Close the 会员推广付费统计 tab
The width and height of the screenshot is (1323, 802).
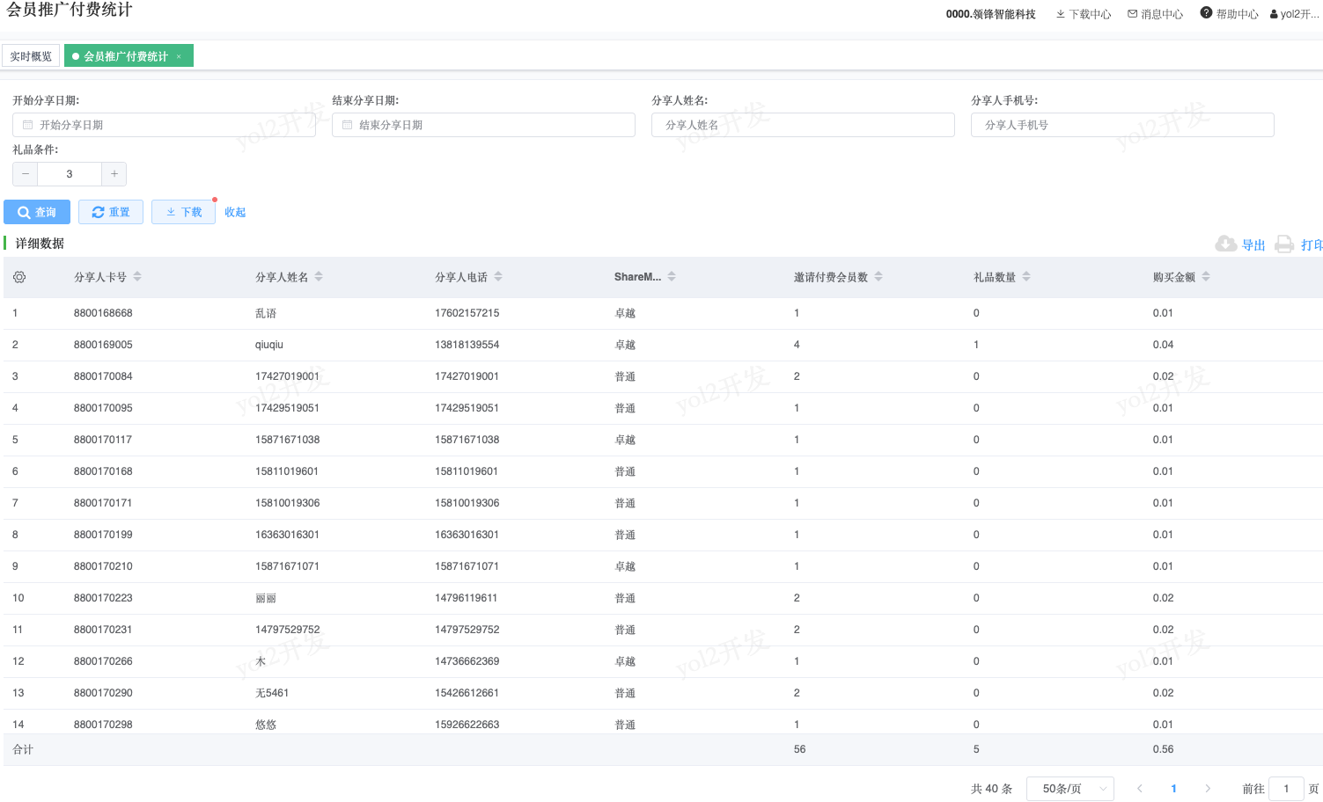[179, 56]
